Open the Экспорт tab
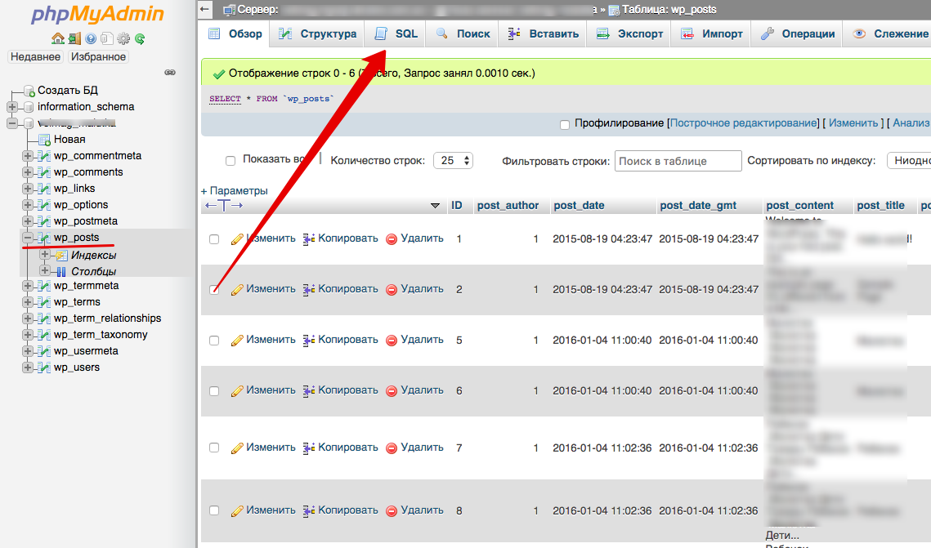Screen dimensions: 931x548 point(630,33)
